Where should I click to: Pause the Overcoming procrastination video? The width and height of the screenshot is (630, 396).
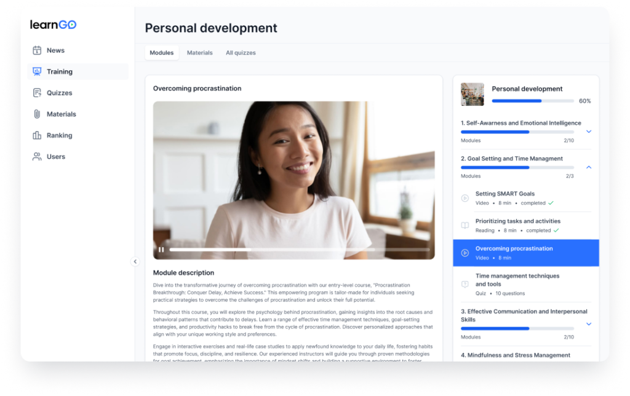click(x=161, y=250)
